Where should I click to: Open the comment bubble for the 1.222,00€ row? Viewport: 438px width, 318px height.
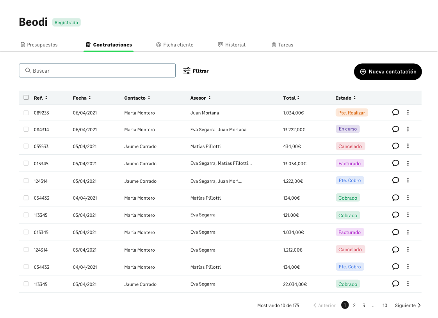tap(395, 180)
